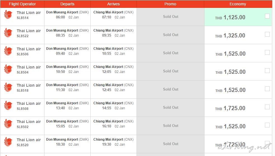This screenshot has width=275, height=156.
Task: Click the Thai Lion Air logo for SL8518
Action: tap(8, 87)
